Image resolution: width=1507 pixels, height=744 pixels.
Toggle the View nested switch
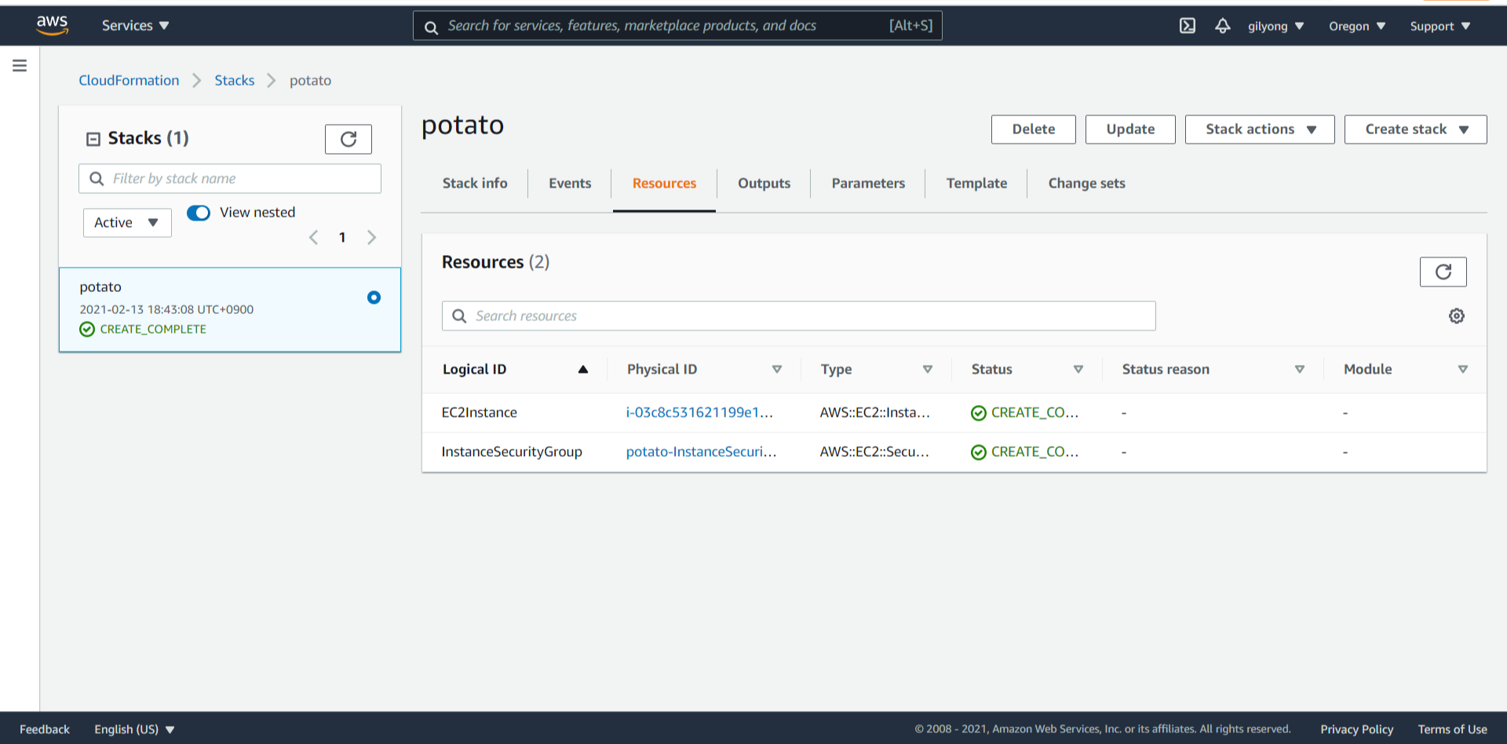(x=199, y=213)
